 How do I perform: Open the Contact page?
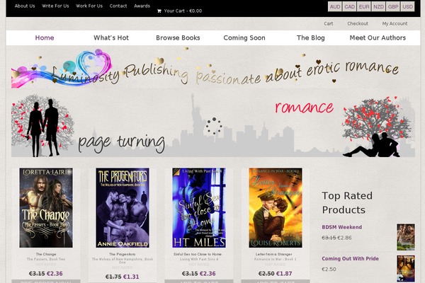coord(118,6)
